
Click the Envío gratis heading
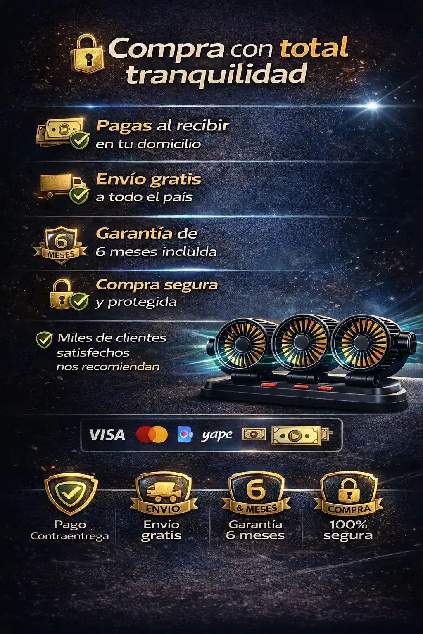pyautogui.click(x=149, y=180)
